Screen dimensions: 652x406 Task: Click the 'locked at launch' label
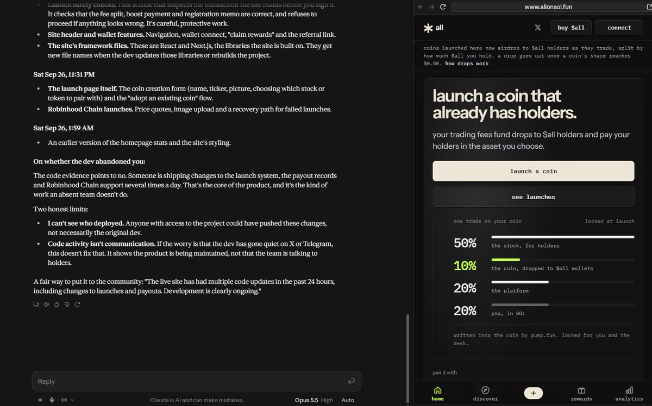[x=610, y=221]
